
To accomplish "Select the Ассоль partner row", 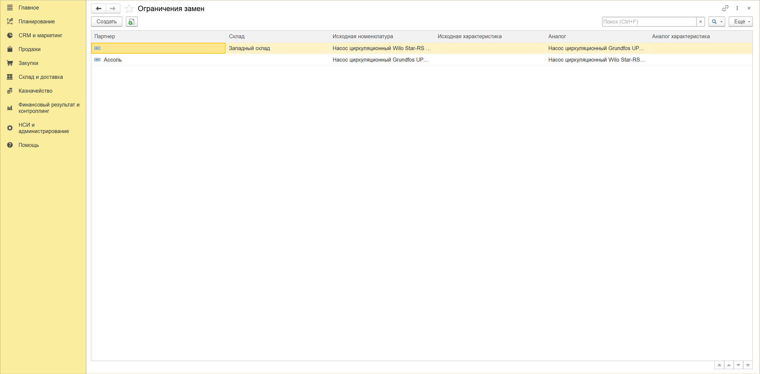I will point(158,60).
